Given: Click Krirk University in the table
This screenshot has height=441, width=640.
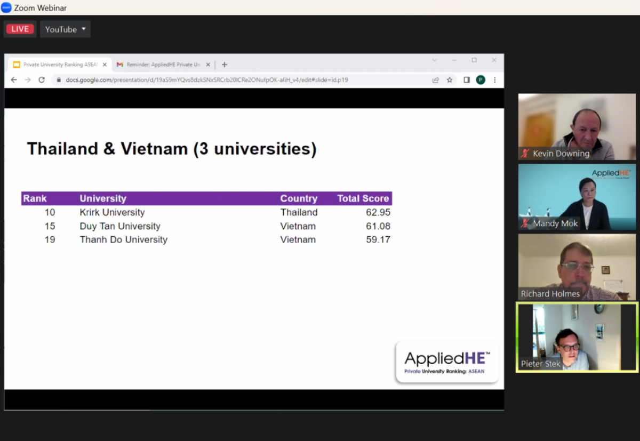Looking at the screenshot, I should (112, 212).
